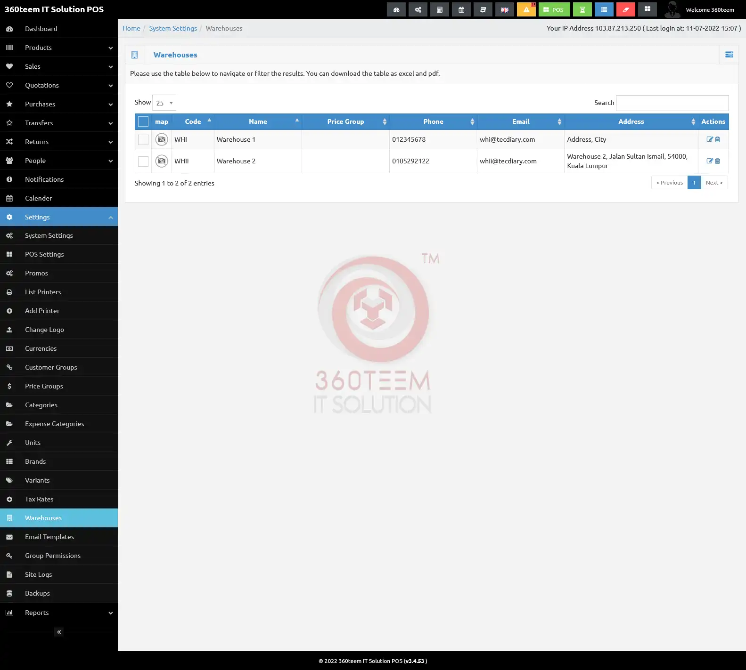This screenshot has width=746, height=670.
Task: Expand the Transfers menu
Action: click(x=59, y=123)
